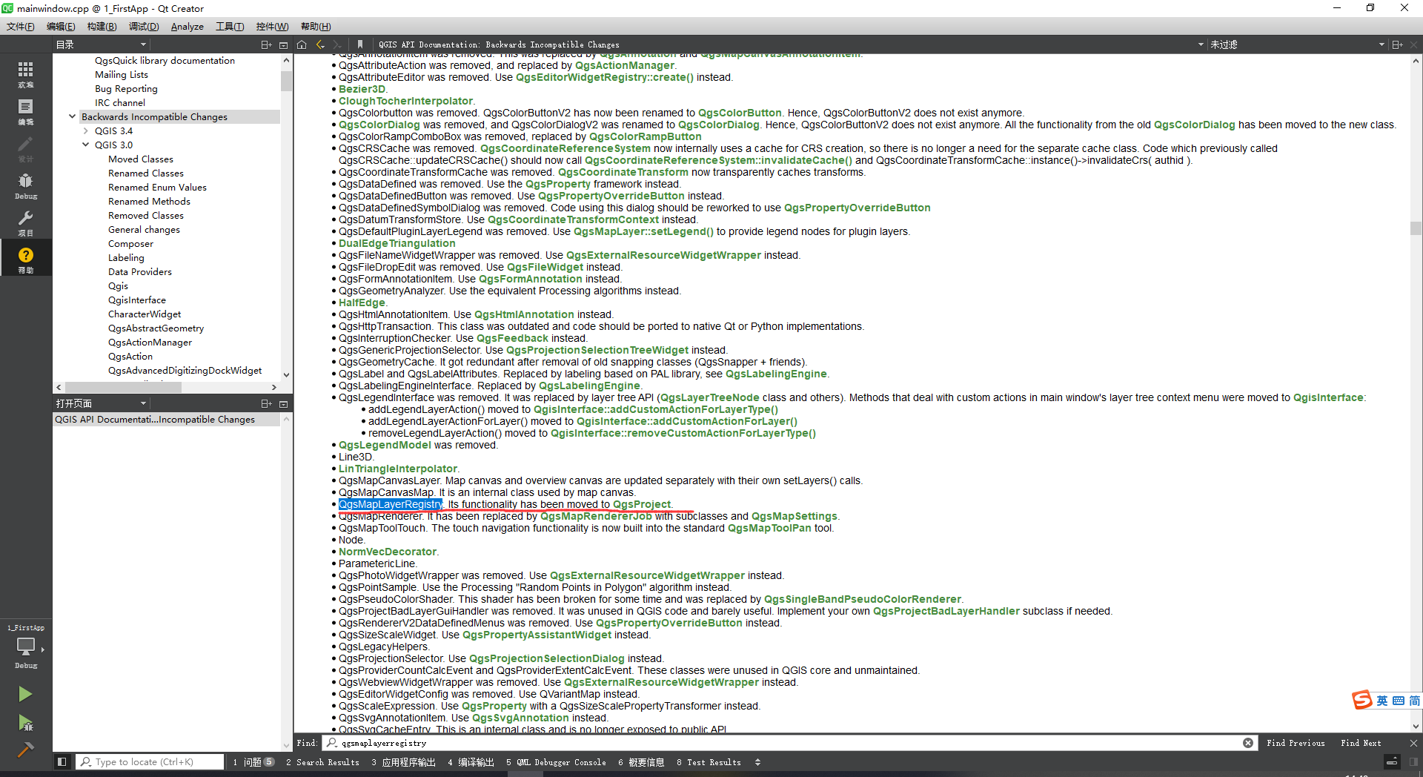
Task: Bookmark the current documentation page
Action: click(x=359, y=44)
